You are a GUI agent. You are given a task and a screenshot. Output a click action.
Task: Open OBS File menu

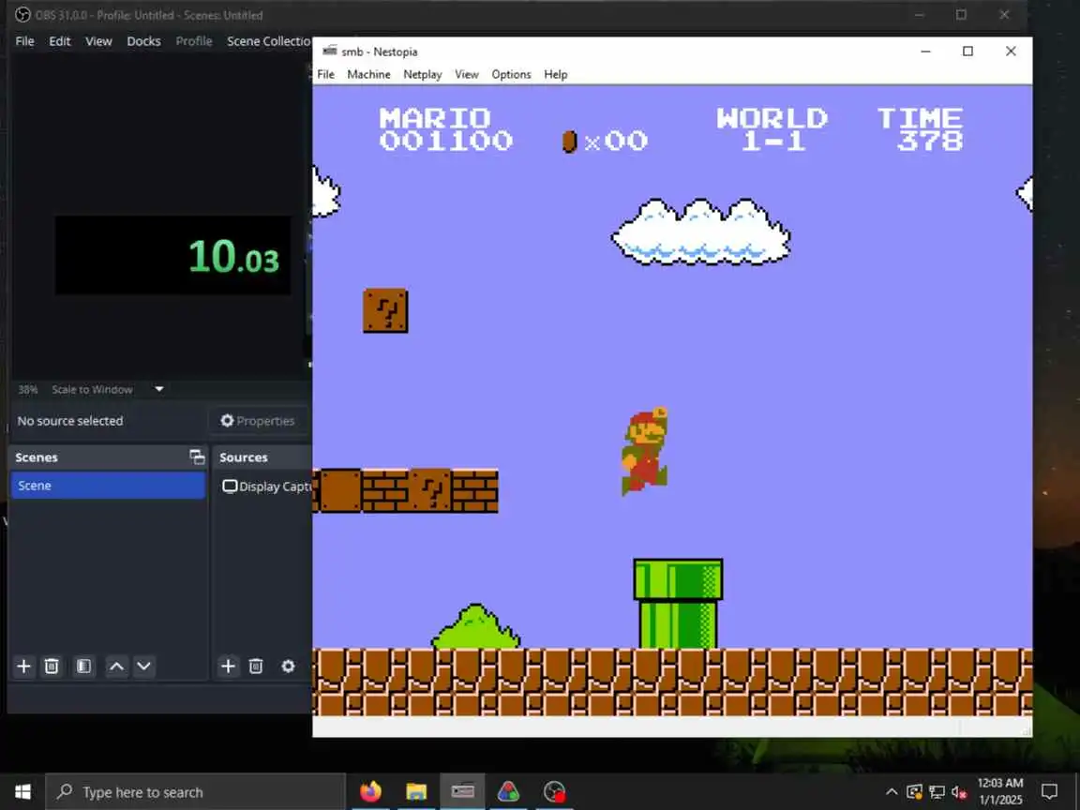pyautogui.click(x=24, y=41)
